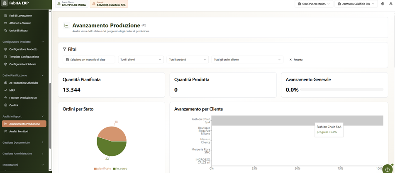
Task: Collapse the Impostazioni section
Action: tap(23, 165)
